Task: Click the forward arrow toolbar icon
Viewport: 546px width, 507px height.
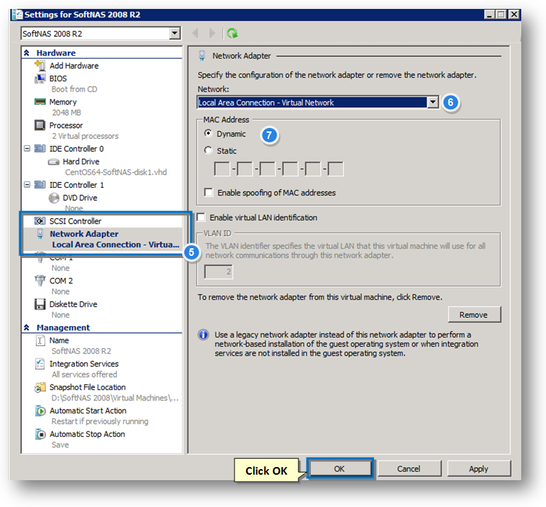Action: [x=212, y=34]
